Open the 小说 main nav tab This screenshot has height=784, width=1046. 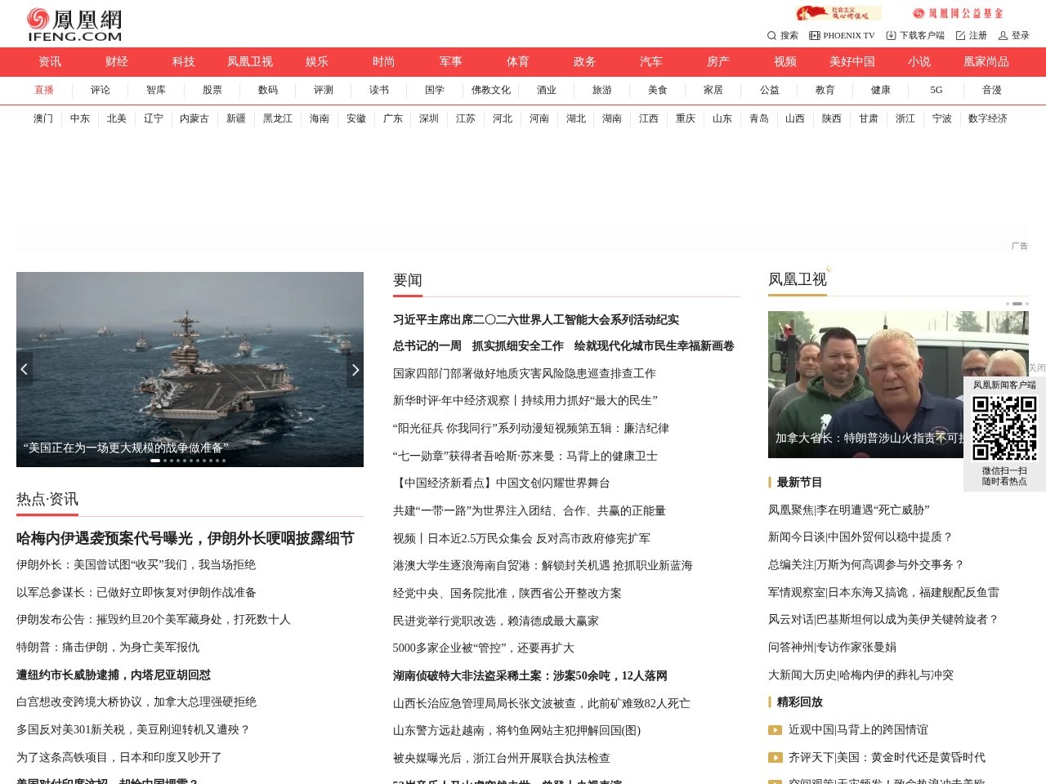click(919, 62)
